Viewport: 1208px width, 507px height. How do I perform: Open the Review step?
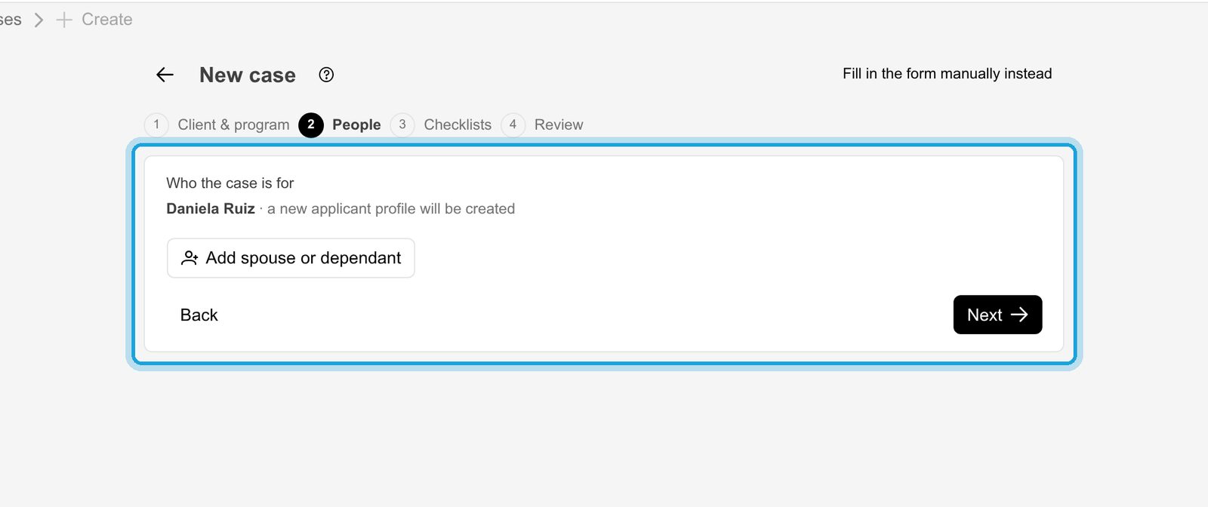[559, 124]
